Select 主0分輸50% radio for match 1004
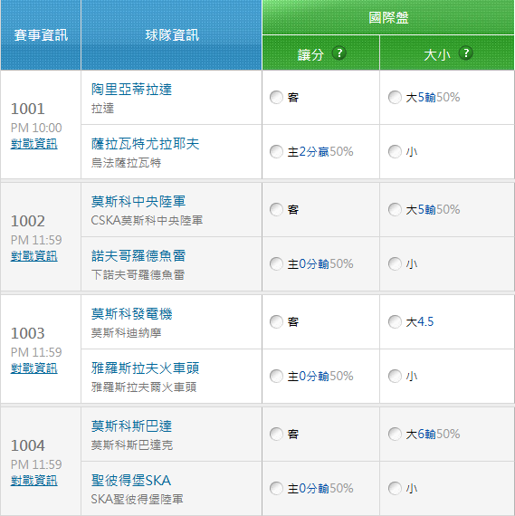The height and width of the screenshot is (516, 515). 276,488
